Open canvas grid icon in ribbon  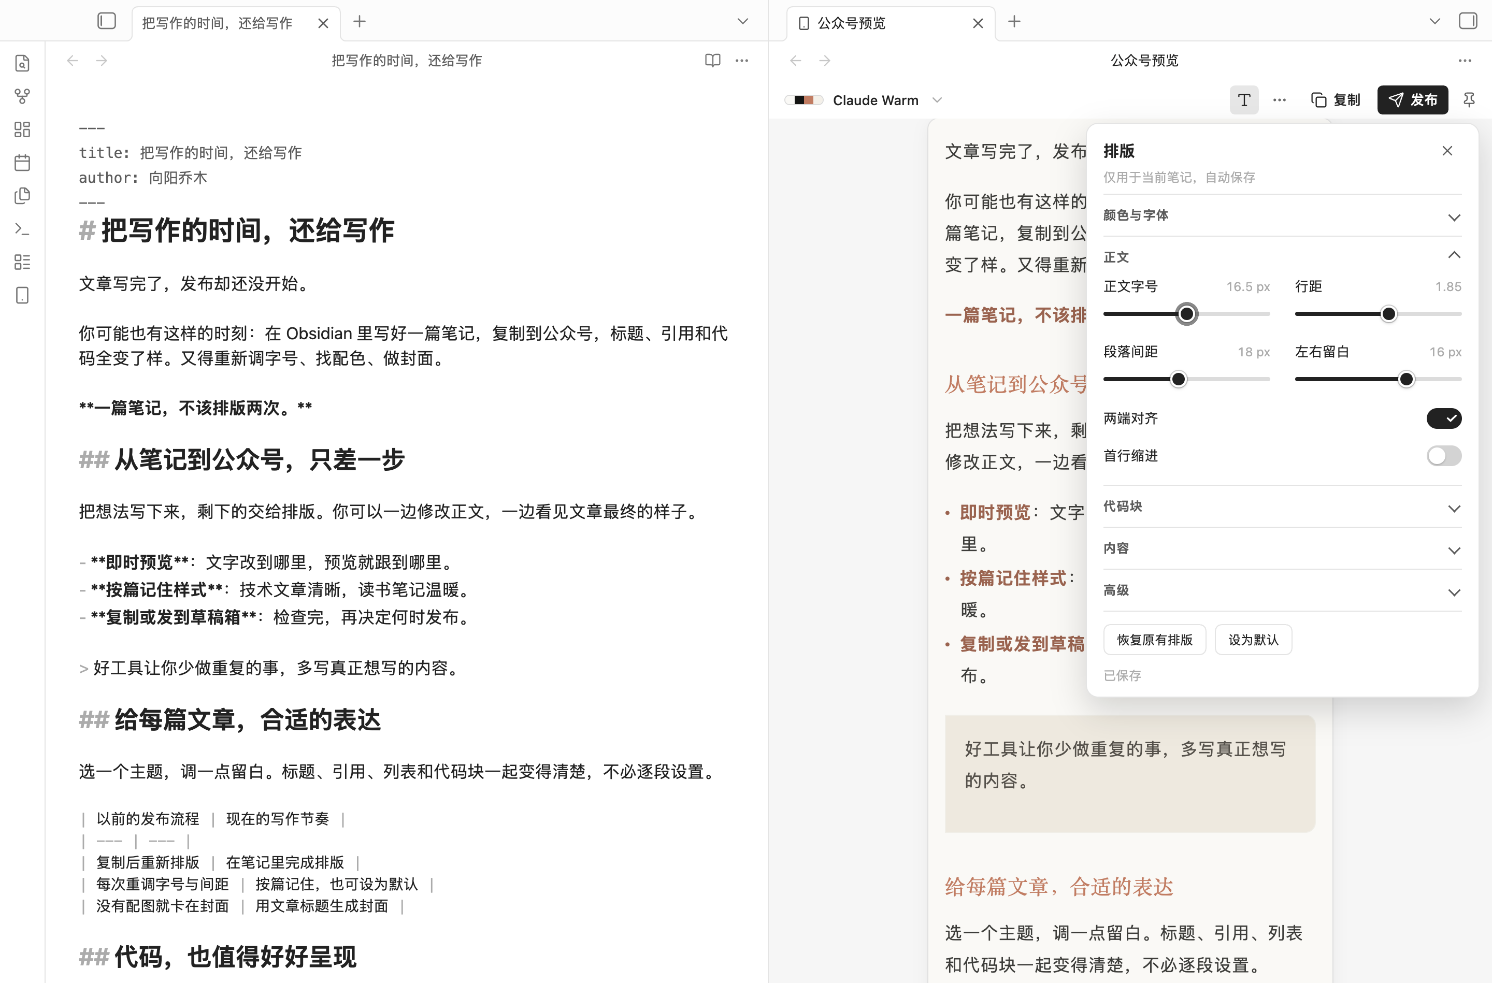(23, 130)
